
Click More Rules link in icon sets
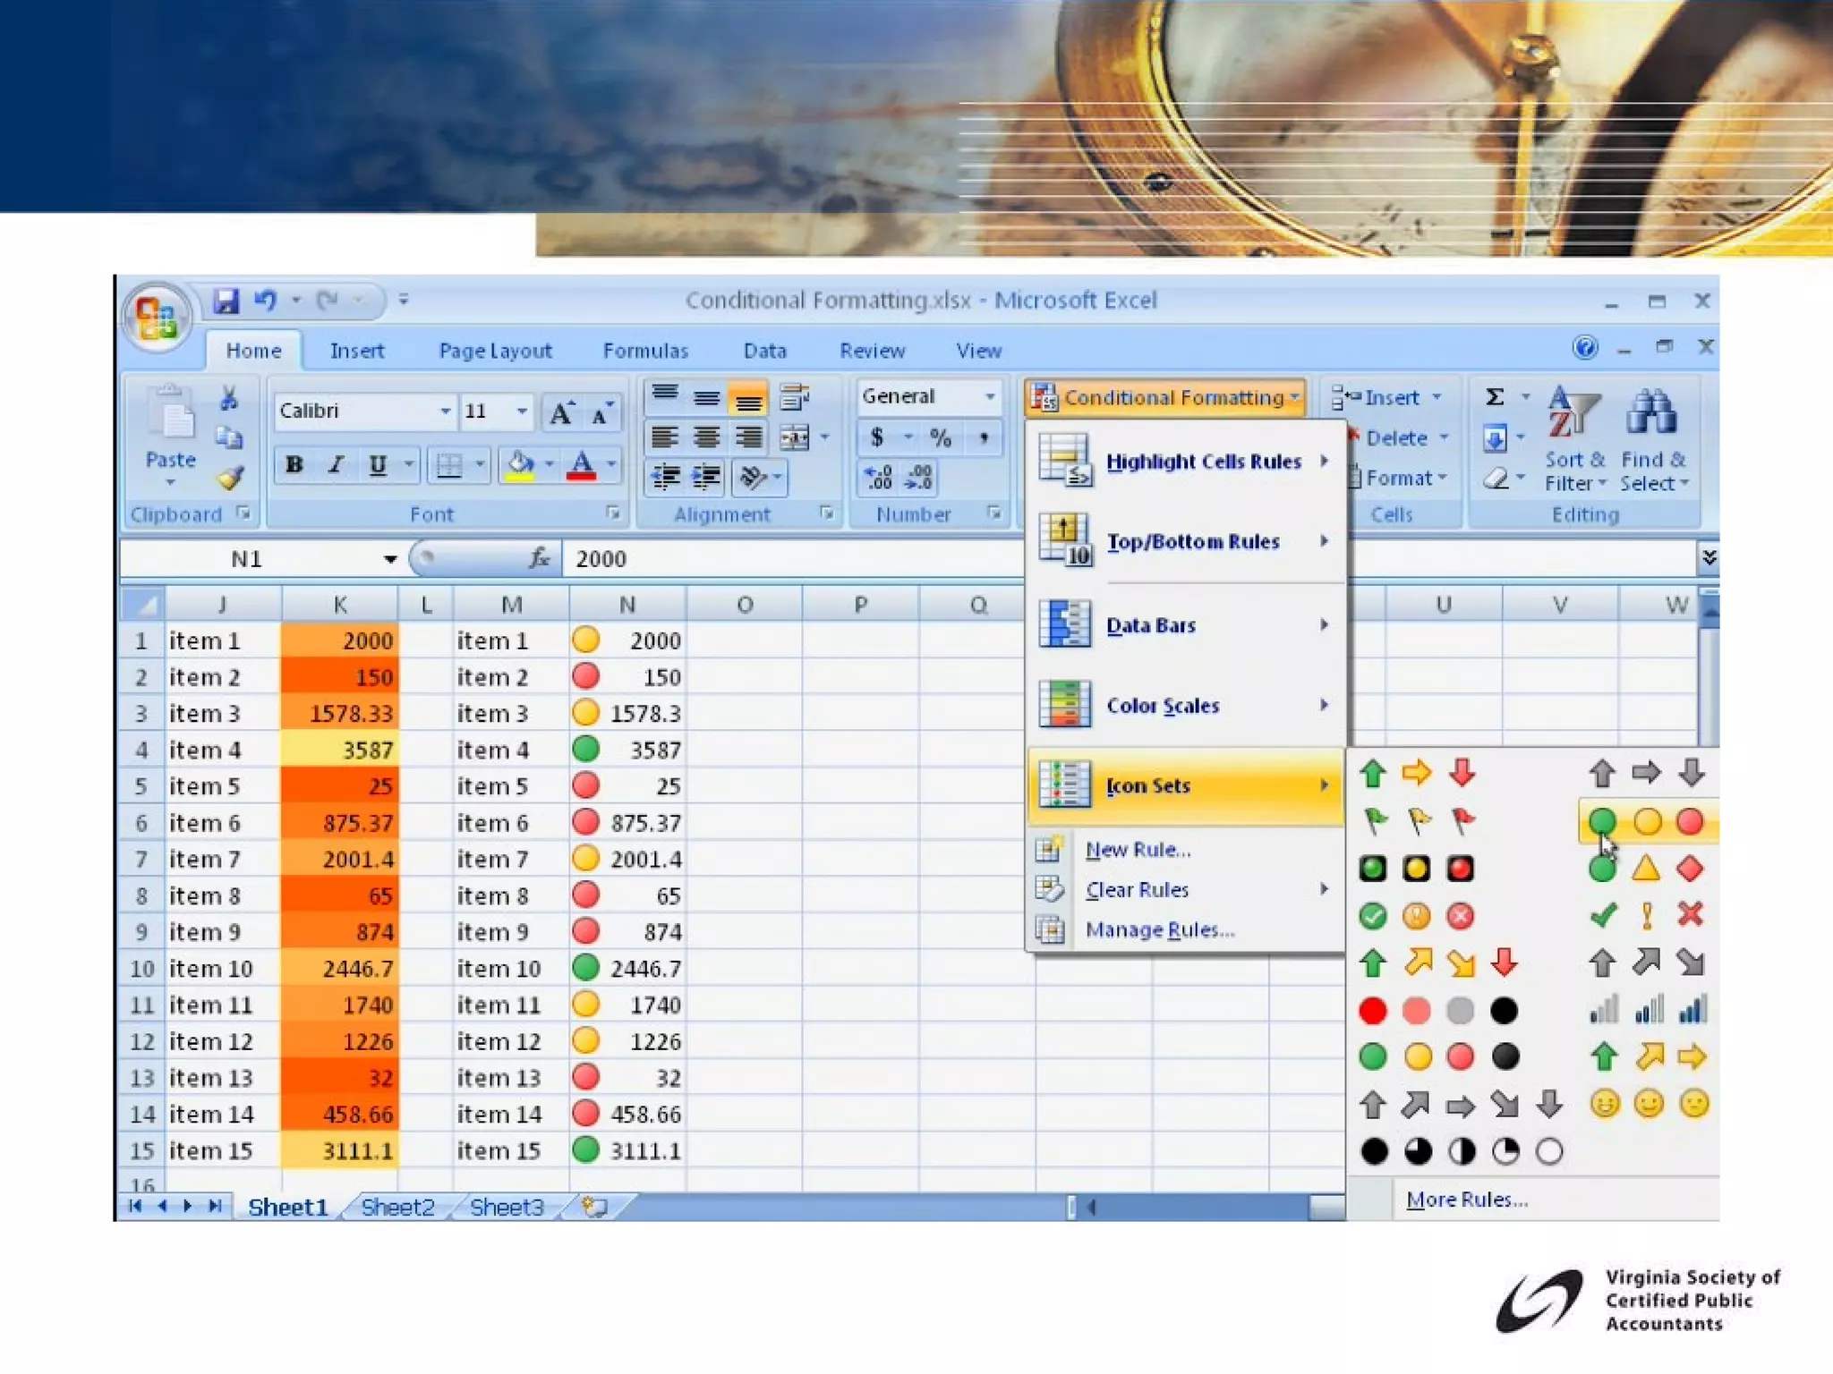coord(1466,1200)
